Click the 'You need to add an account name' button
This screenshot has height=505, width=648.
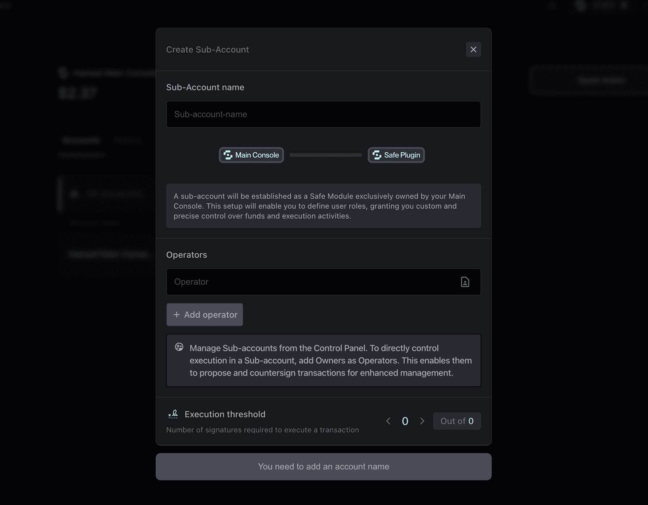click(323, 467)
